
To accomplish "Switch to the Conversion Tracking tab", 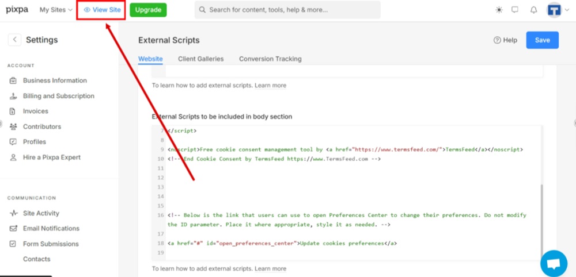I will pos(270,59).
